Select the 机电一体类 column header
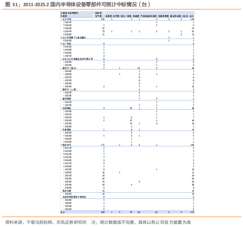The height and width of the screenshot is (226, 243). click(x=126, y=16)
